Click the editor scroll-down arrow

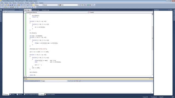153,75
